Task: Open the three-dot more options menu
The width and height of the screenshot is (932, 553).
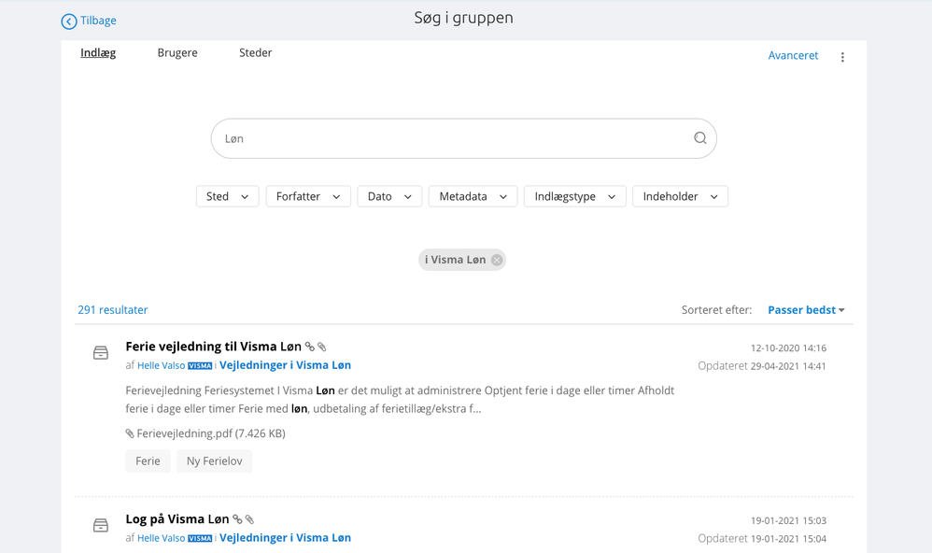Action: [842, 57]
